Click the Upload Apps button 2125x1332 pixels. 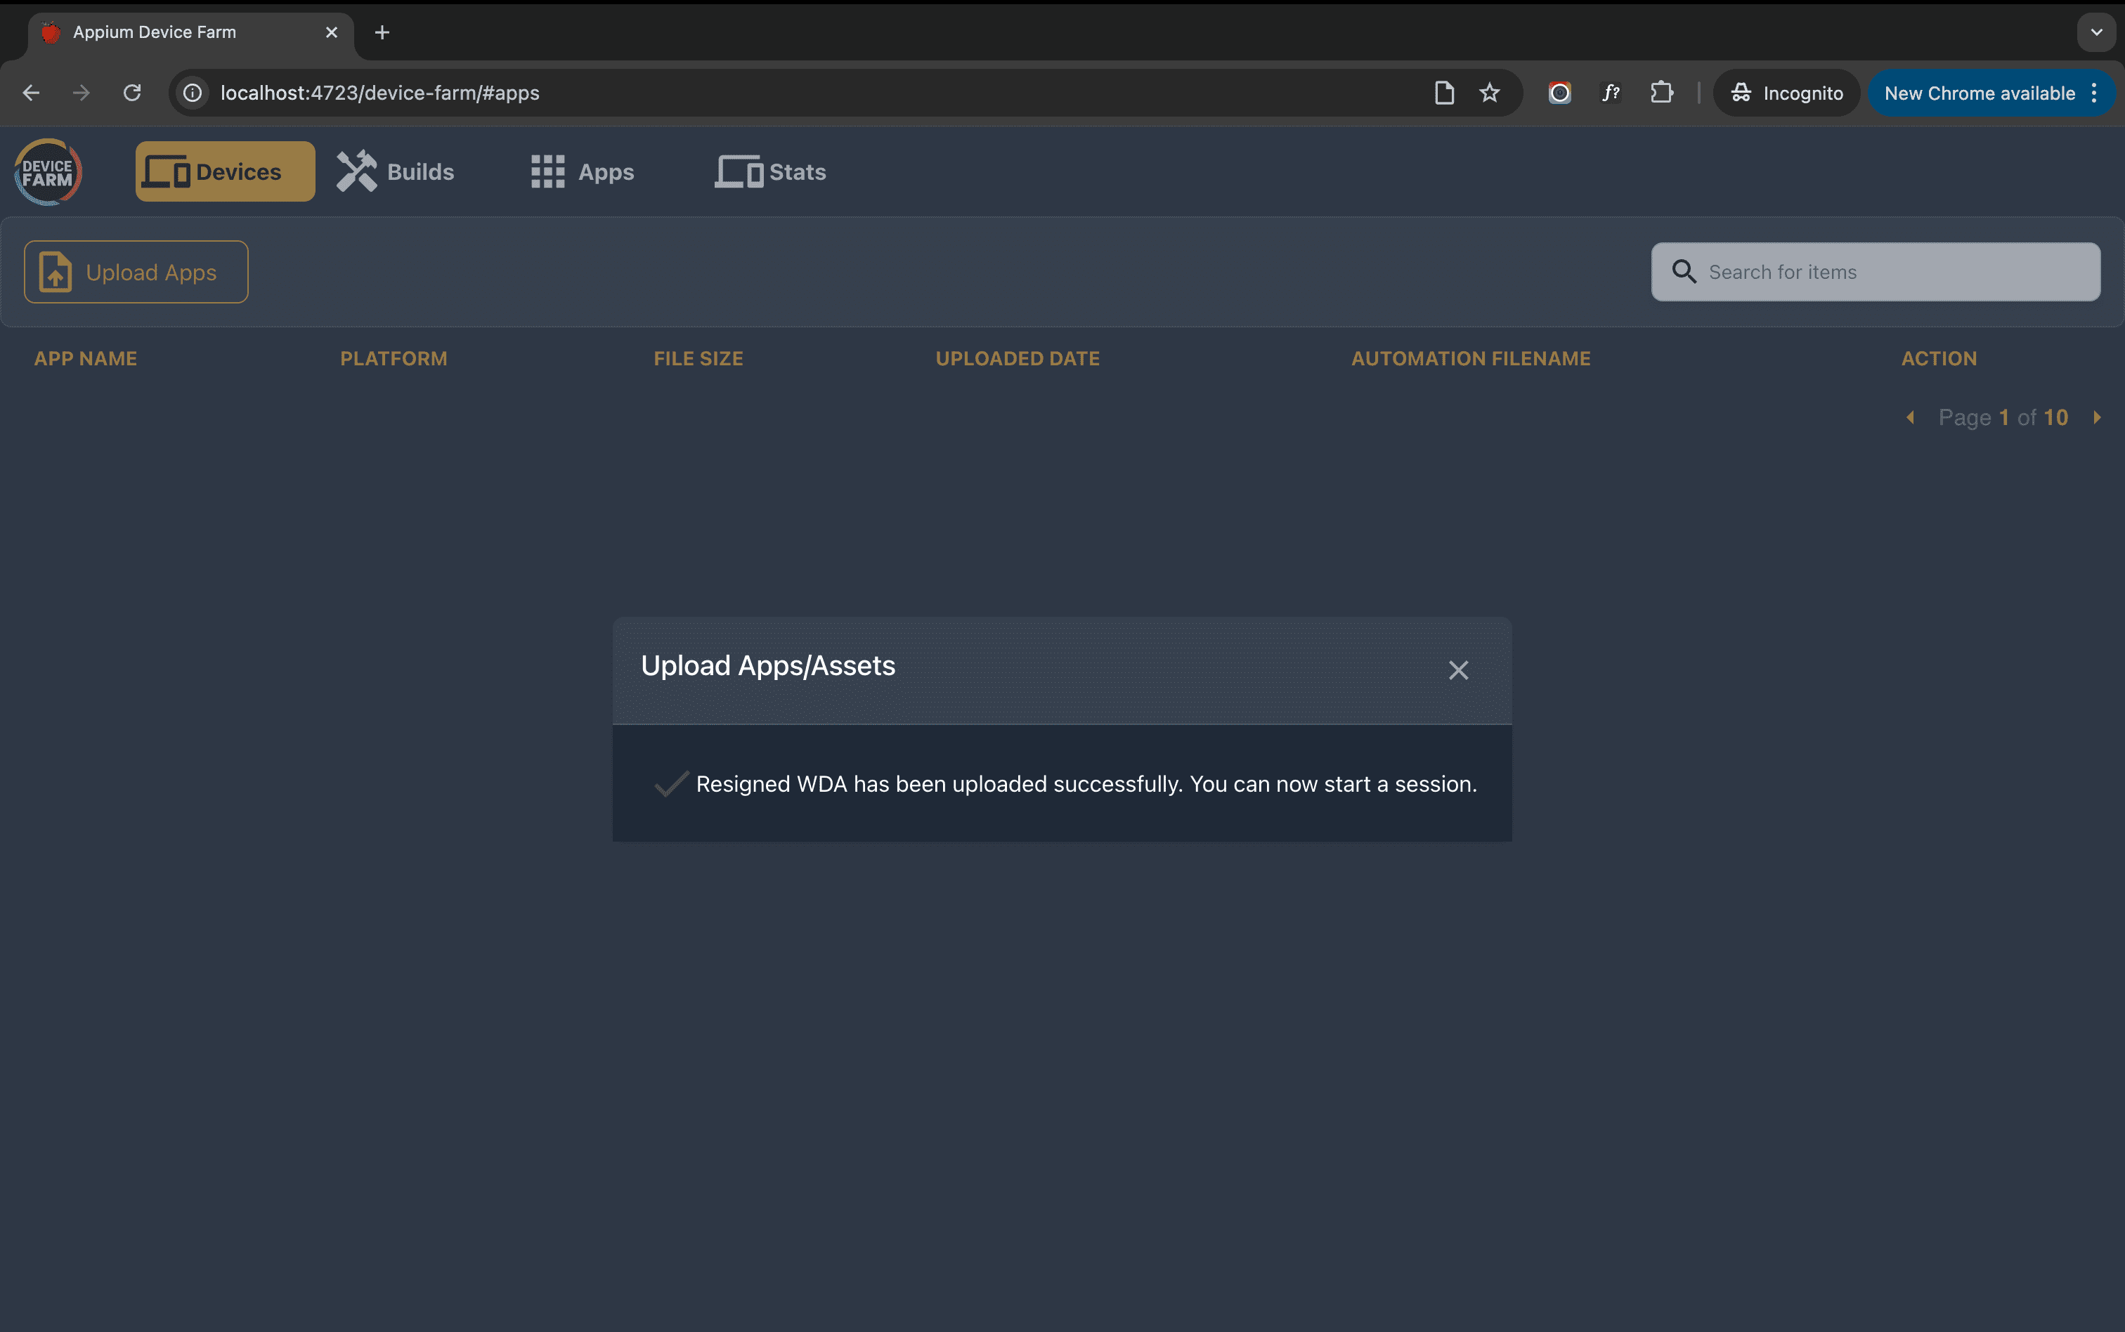point(136,272)
